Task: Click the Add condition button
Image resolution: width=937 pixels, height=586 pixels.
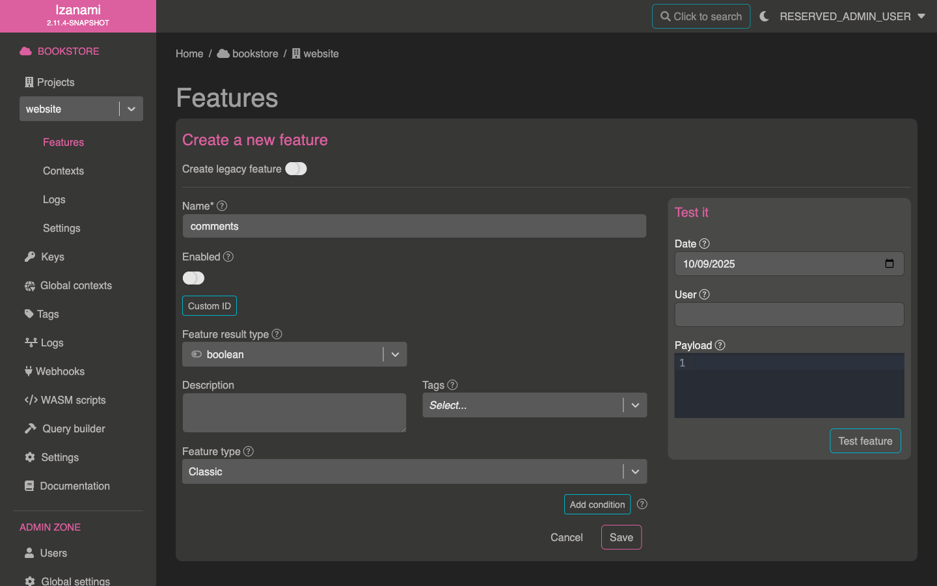Action: point(597,505)
